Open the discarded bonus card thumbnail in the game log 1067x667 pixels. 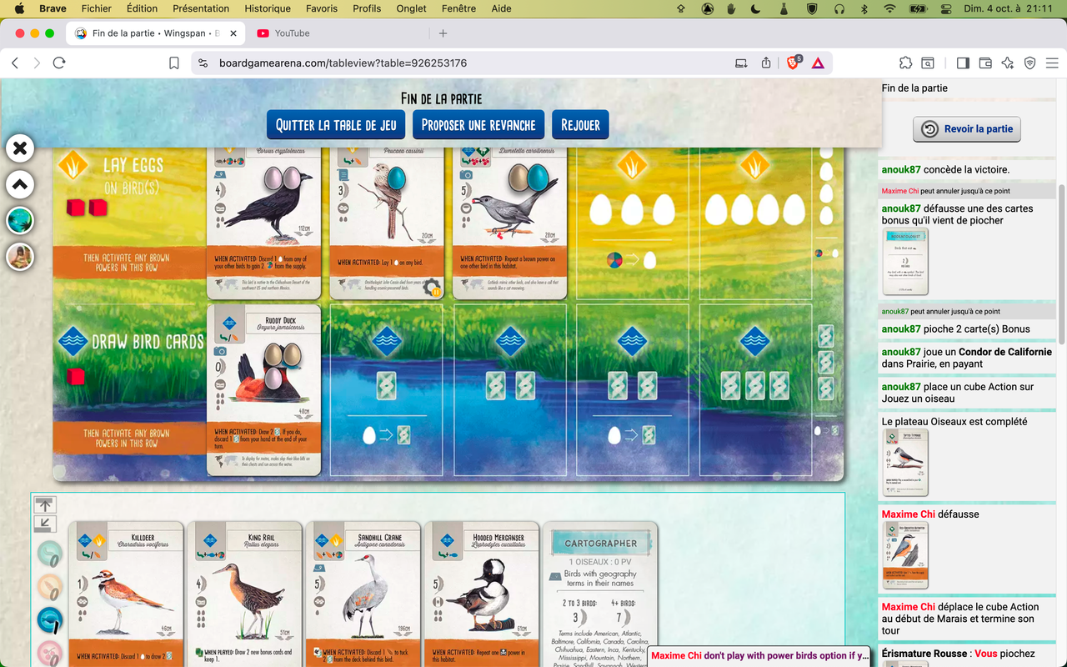[905, 262]
